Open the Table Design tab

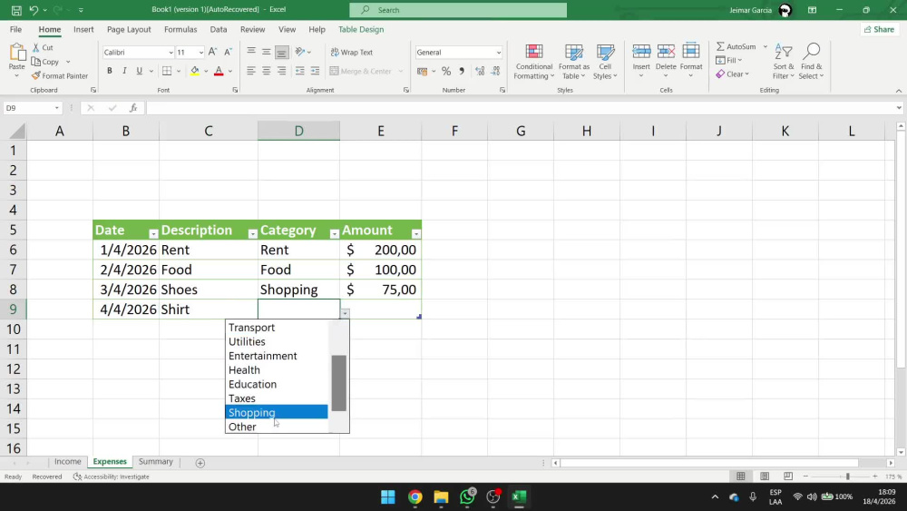click(361, 29)
